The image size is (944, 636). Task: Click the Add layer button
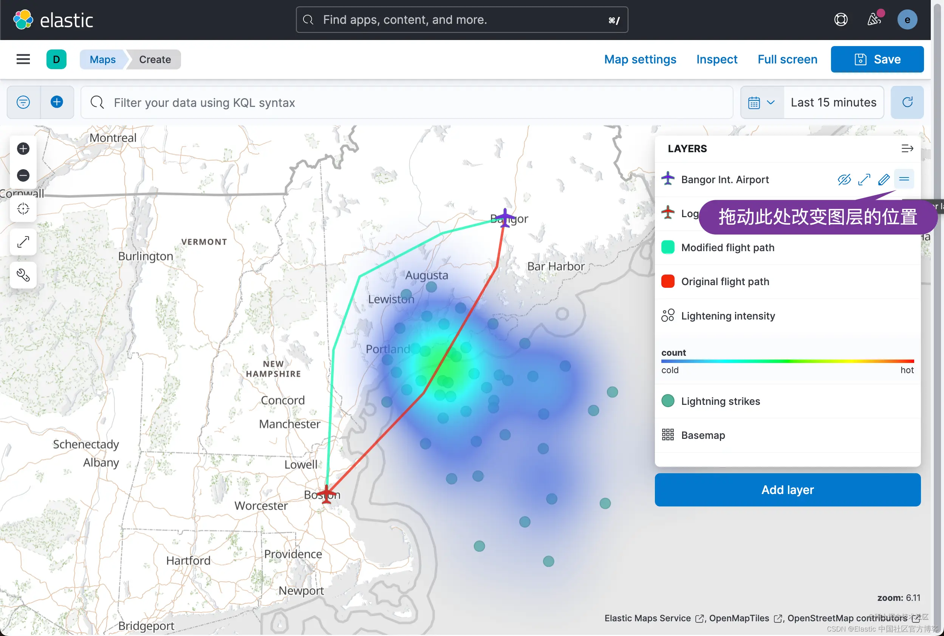tap(787, 489)
